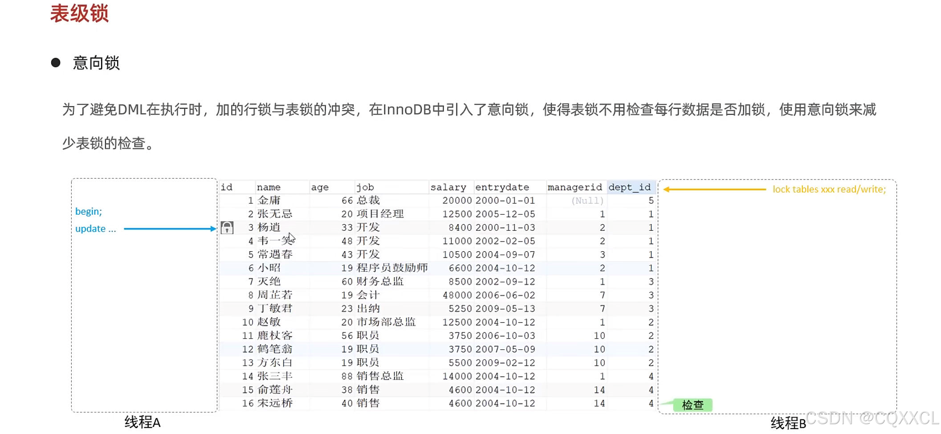Click the name cell 杨逍
This screenshot has width=941, height=434.
[x=269, y=227]
